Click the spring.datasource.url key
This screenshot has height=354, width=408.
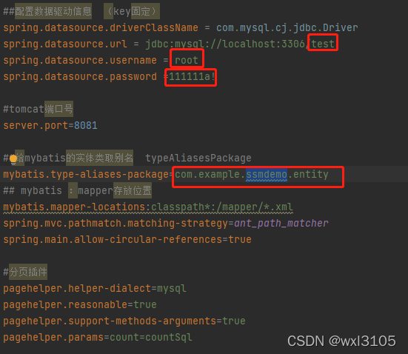click(x=65, y=44)
